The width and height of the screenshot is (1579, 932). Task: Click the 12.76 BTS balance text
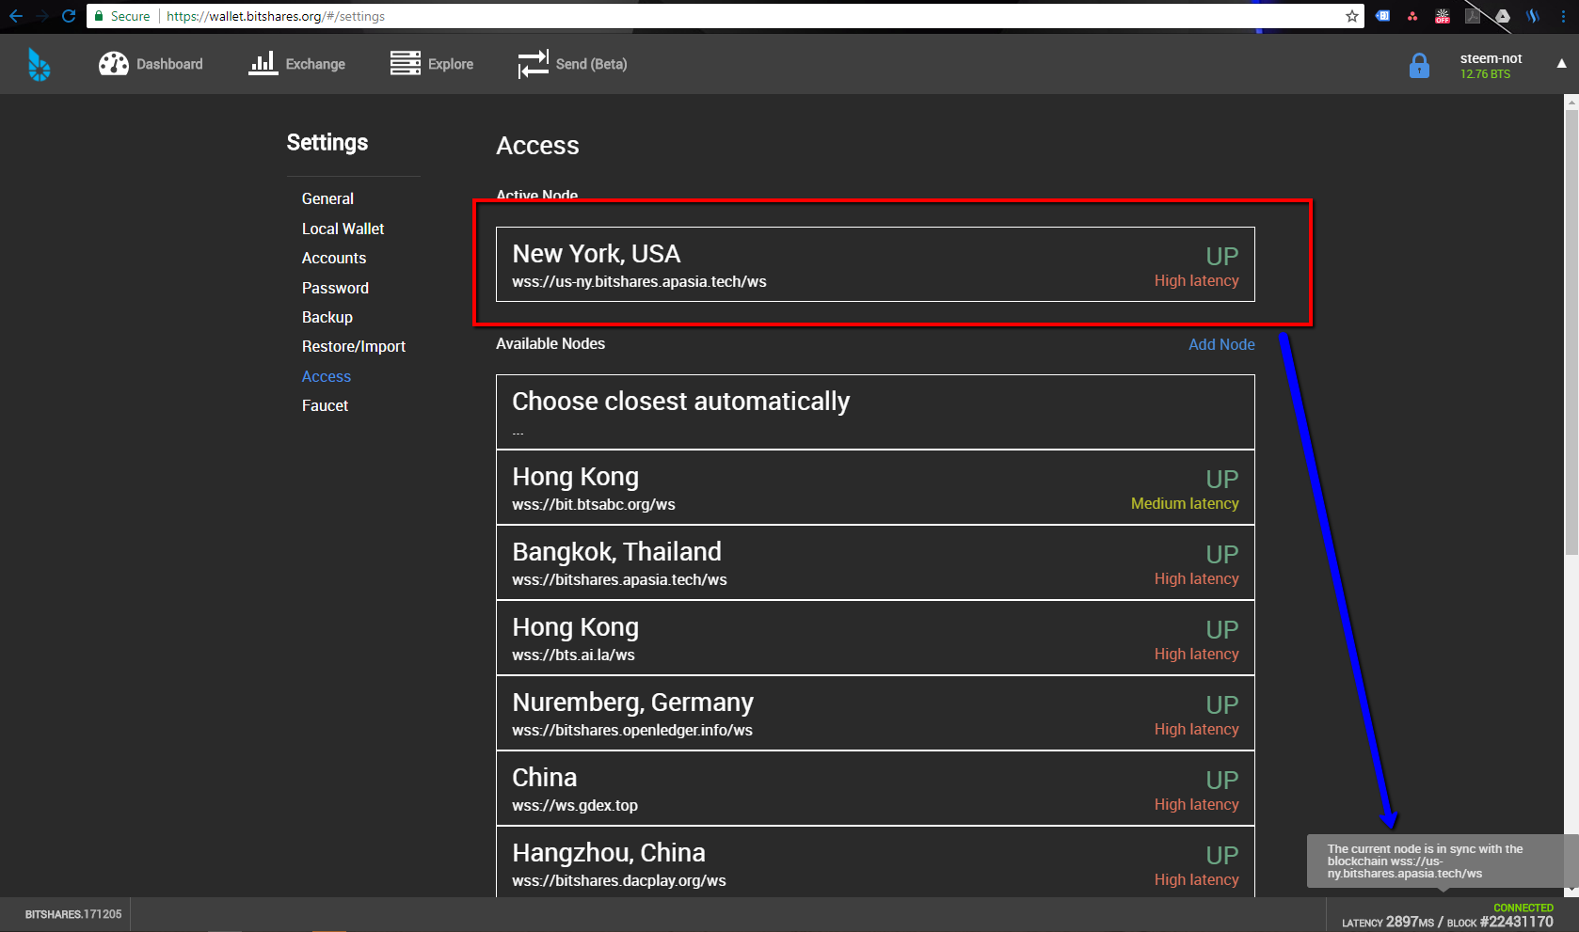pos(1485,74)
